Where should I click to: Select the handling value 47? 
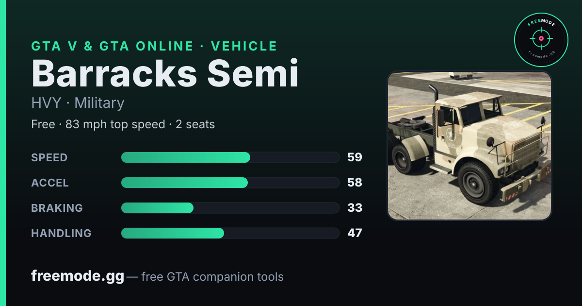pos(355,233)
